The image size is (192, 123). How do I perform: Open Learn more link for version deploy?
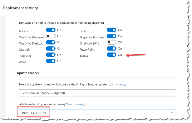click(x=74, y=104)
